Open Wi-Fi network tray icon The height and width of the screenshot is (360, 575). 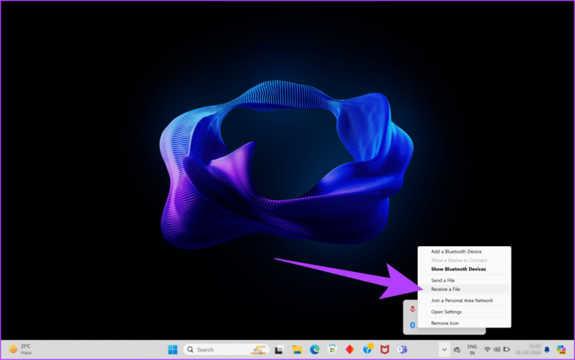pyautogui.click(x=487, y=350)
